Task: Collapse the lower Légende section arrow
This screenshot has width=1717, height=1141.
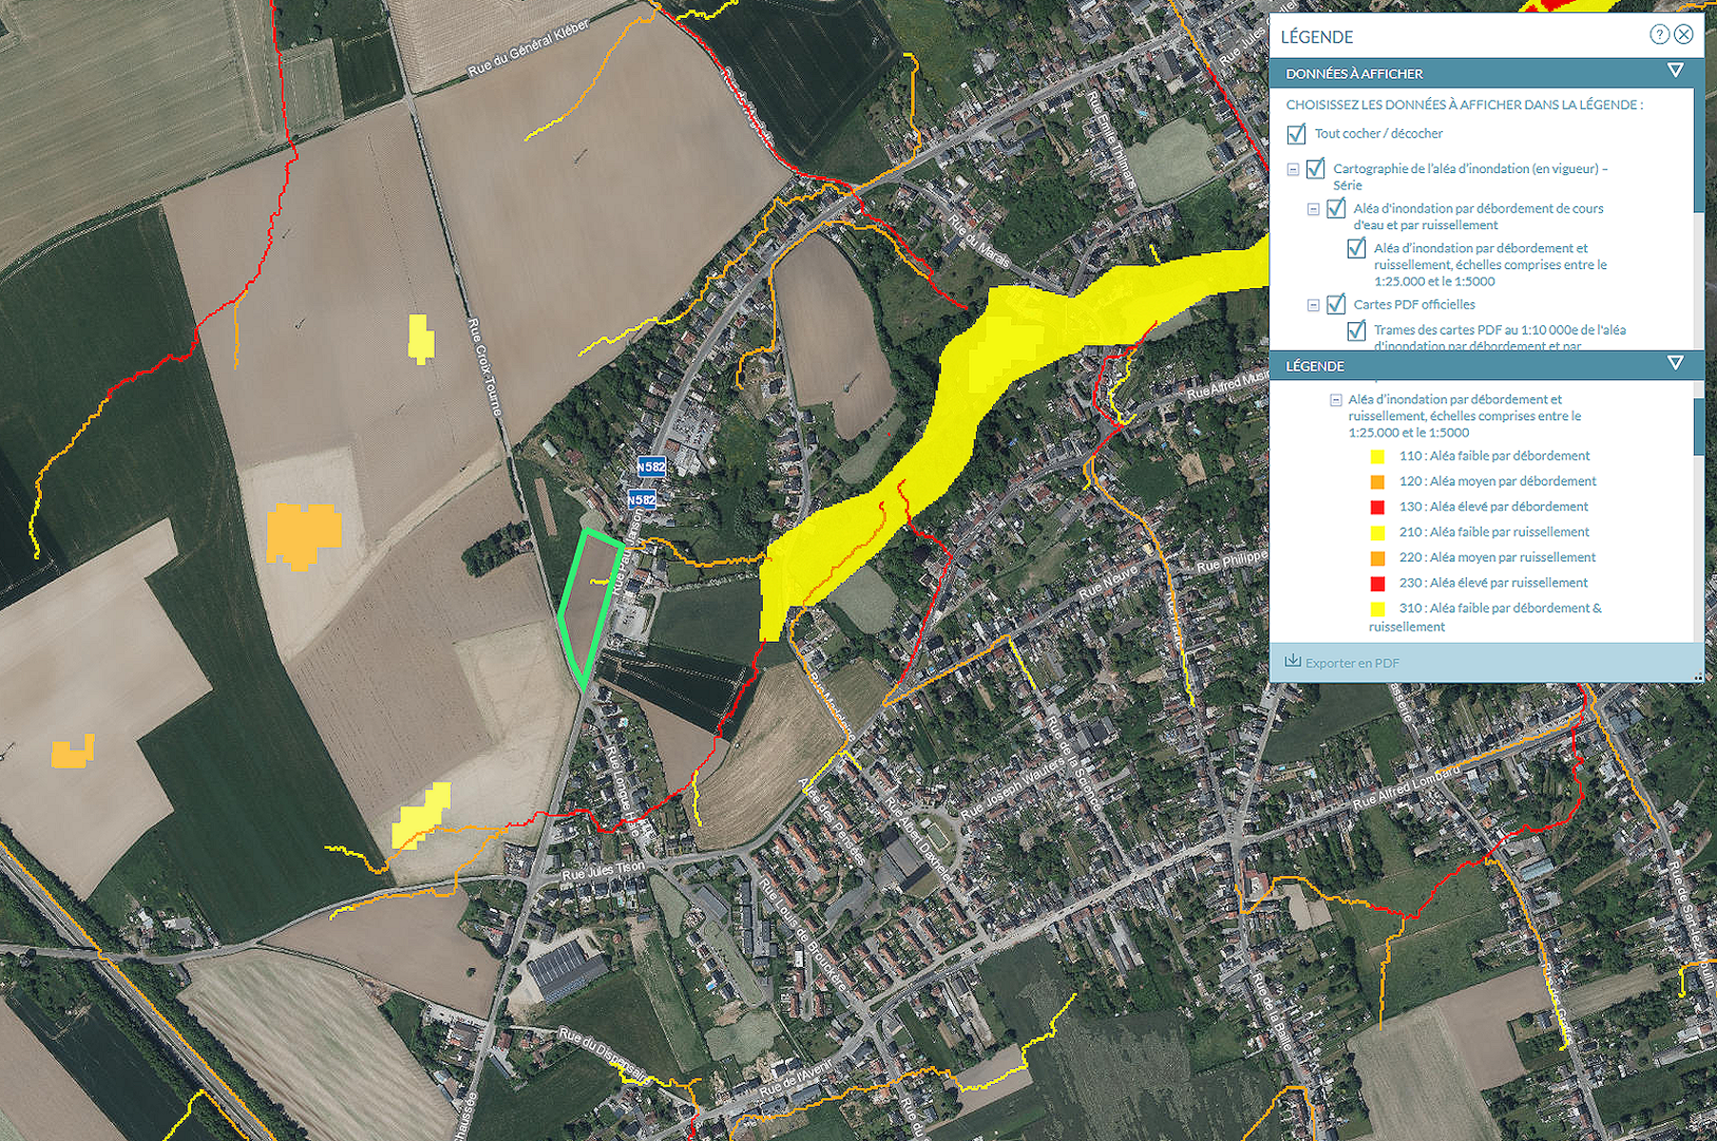Action: (1675, 364)
